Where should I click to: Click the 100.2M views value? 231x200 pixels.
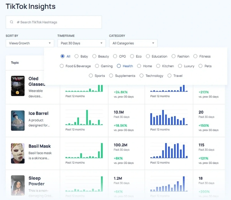tap(120, 145)
